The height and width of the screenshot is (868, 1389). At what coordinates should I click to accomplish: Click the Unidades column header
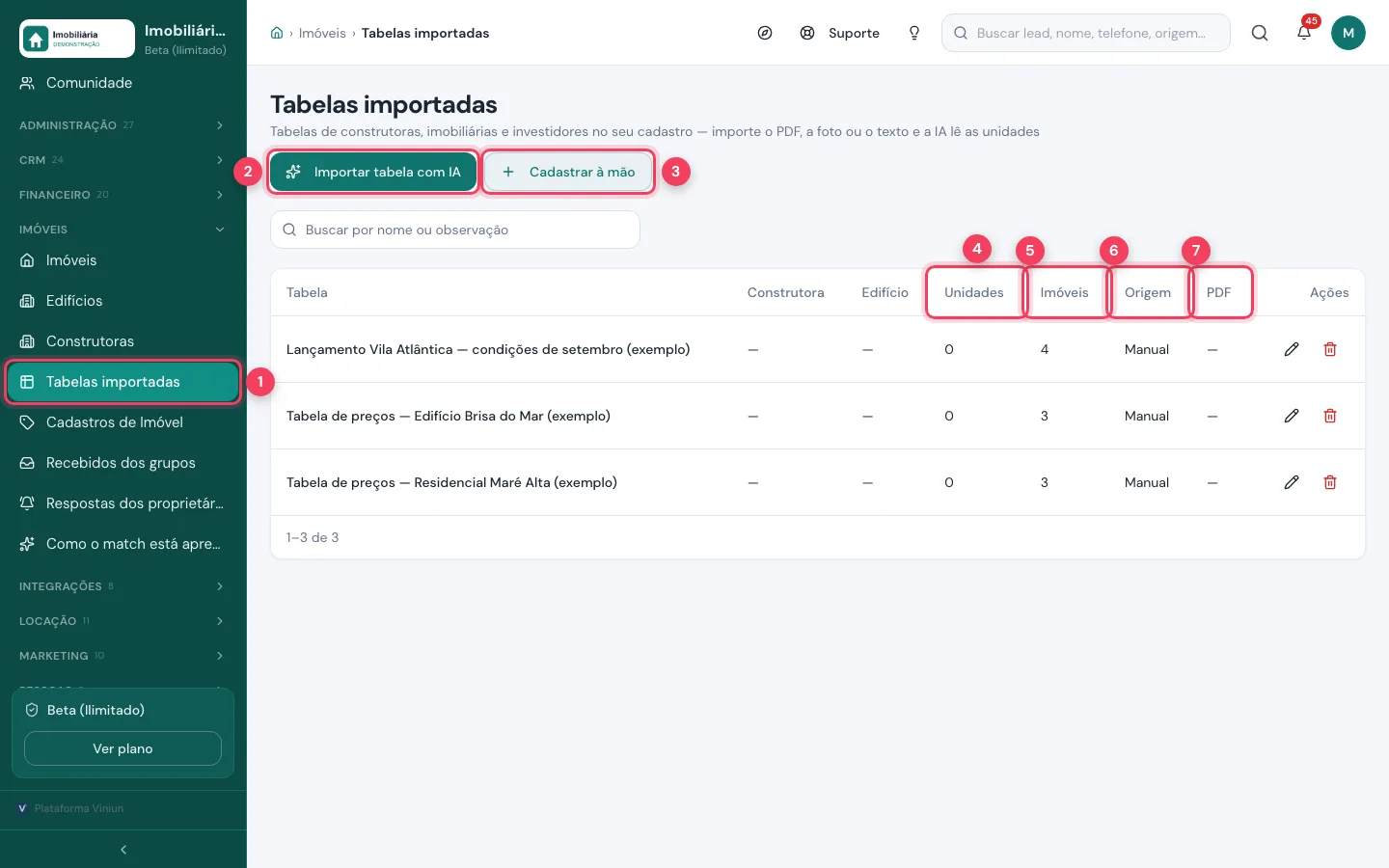pos(974,292)
